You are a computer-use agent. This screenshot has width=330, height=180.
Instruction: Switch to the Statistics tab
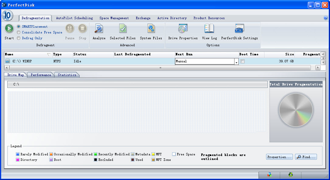coord(67,75)
